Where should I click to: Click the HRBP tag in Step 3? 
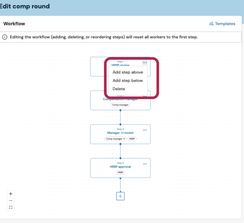pyautogui.click(x=132, y=139)
